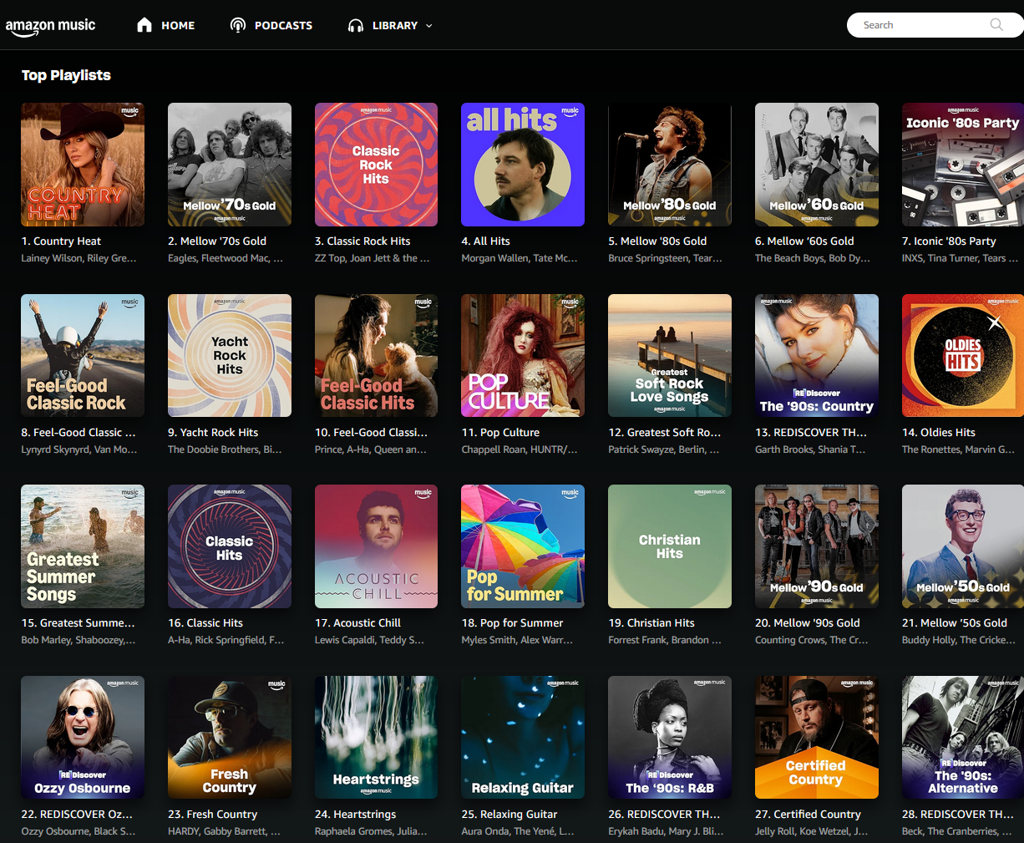Viewport: 1024px width, 843px height.
Task: Open Feel-Good Classic Hits cover art
Action: 376,355
